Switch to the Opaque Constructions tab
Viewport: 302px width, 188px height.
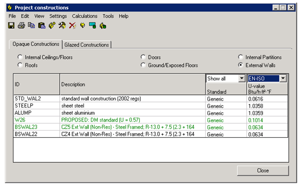pos(36,44)
